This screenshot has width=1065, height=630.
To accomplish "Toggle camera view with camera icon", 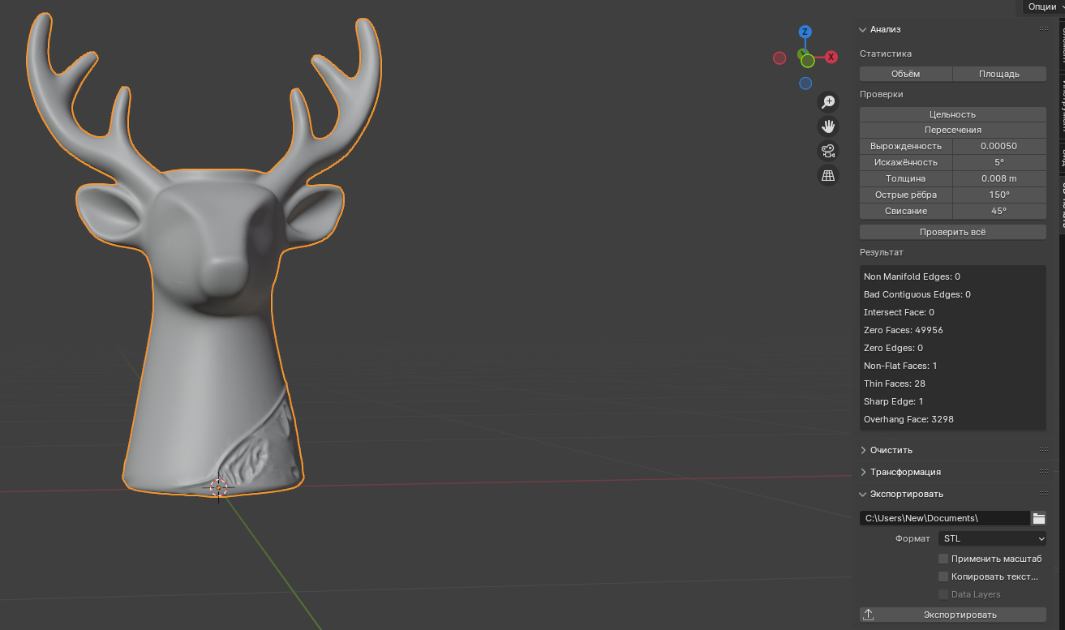I will (827, 151).
